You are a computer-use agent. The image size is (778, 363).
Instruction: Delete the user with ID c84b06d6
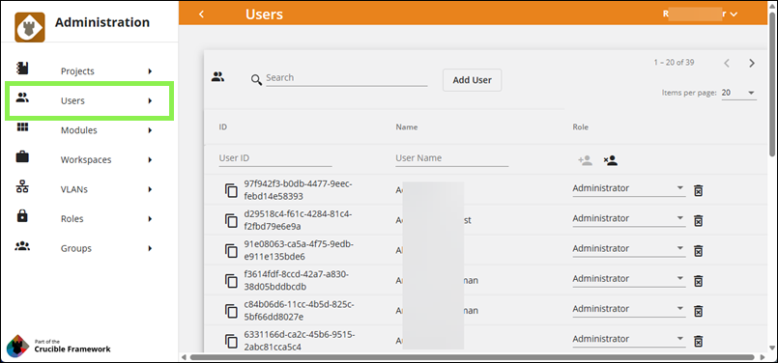(x=698, y=312)
